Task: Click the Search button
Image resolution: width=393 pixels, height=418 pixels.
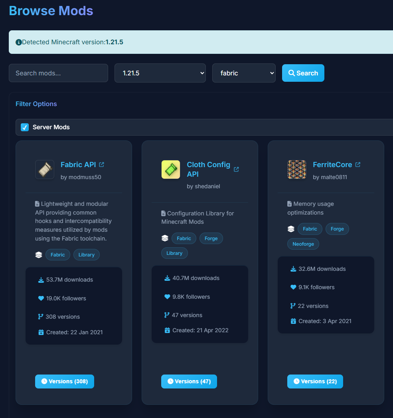Action: coord(303,73)
